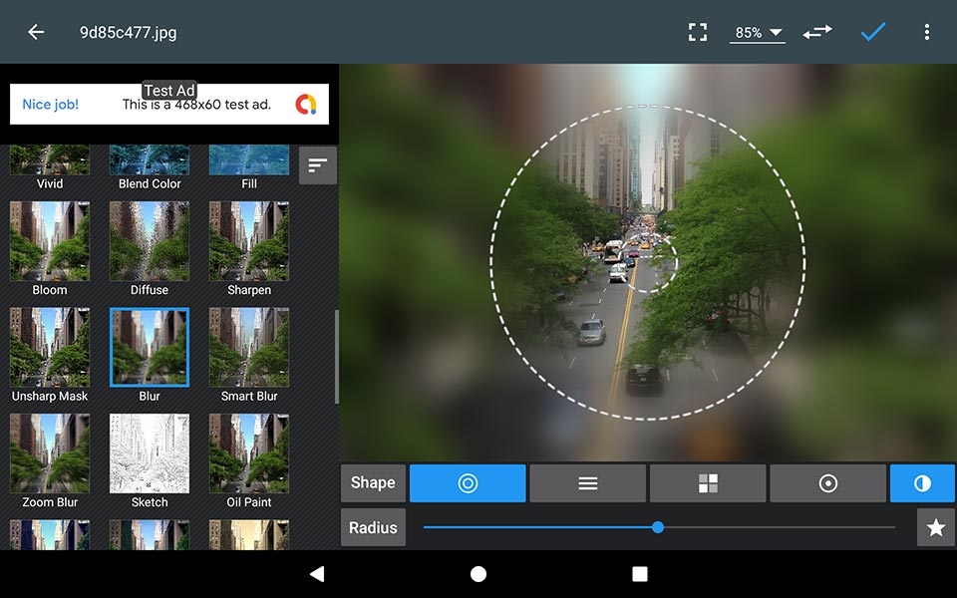This screenshot has width=957, height=598.
Task: Select the radial blur shape
Action: point(467,483)
